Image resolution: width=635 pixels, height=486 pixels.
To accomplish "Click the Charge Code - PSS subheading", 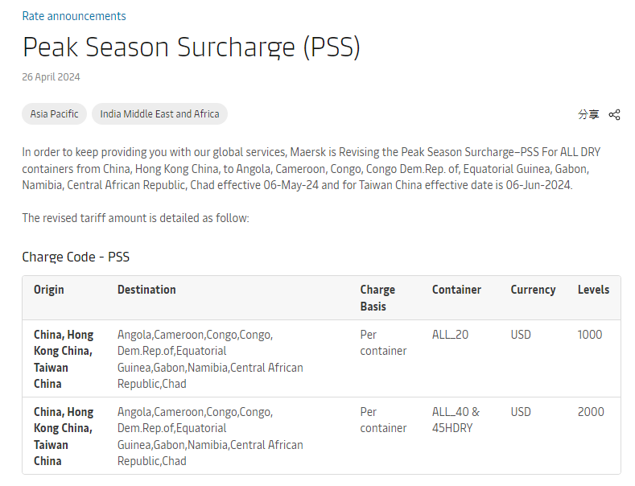I will [x=76, y=257].
